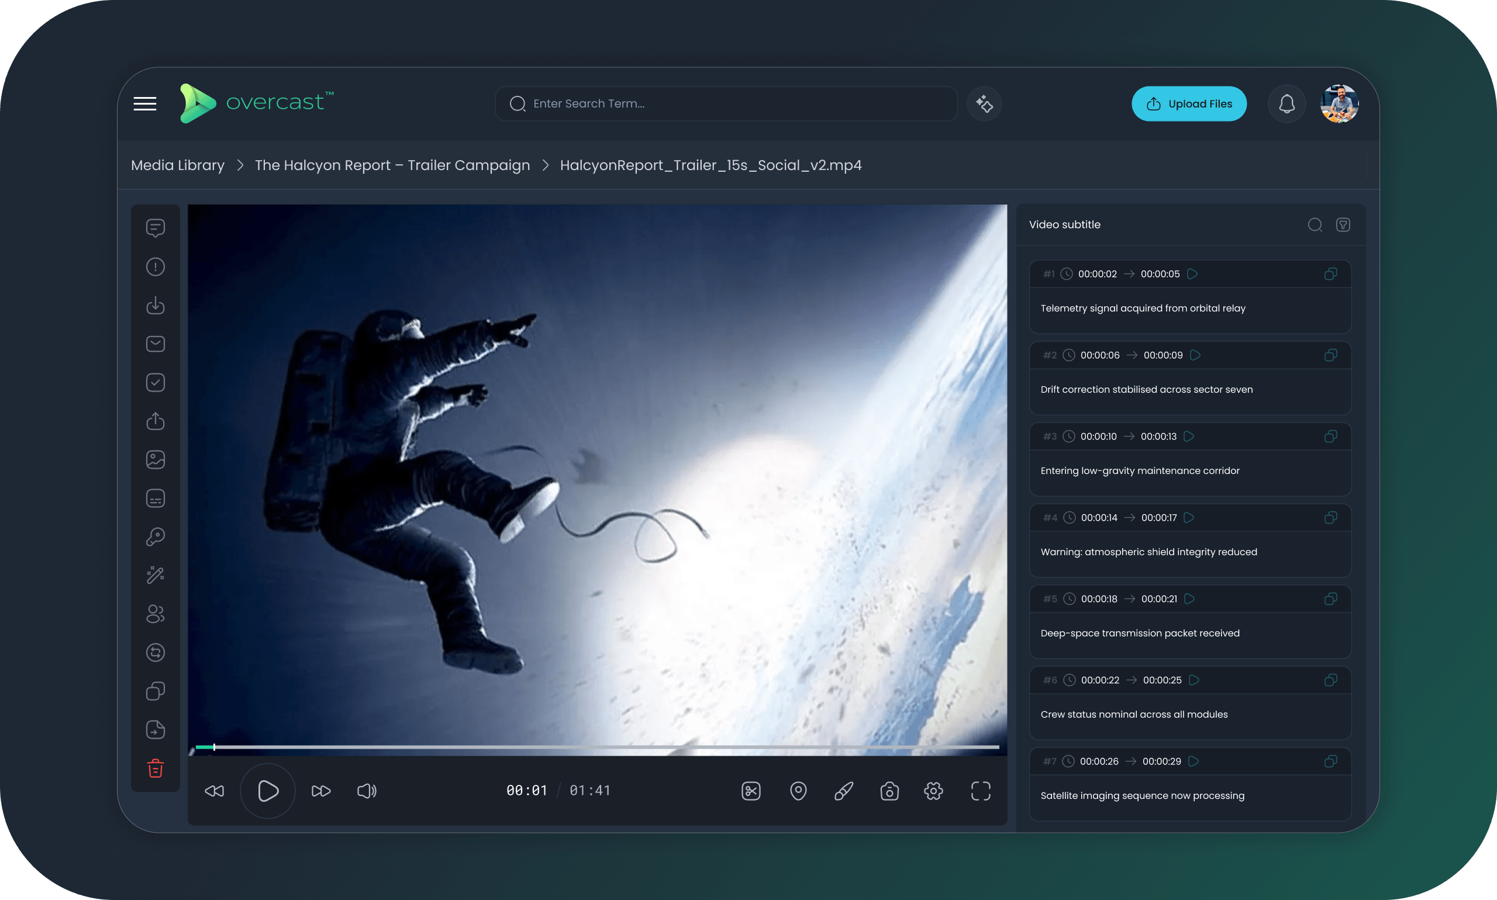Open the hamburger menu
Viewport: 1497px width, 900px height.
[145, 103]
